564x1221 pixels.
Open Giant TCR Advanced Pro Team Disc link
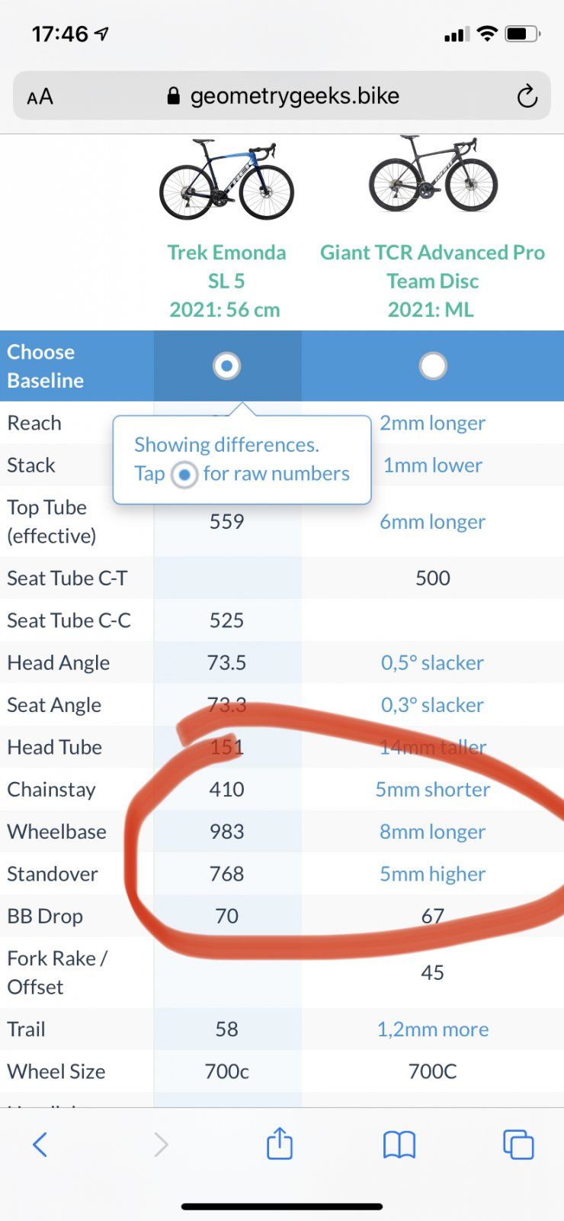click(432, 281)
